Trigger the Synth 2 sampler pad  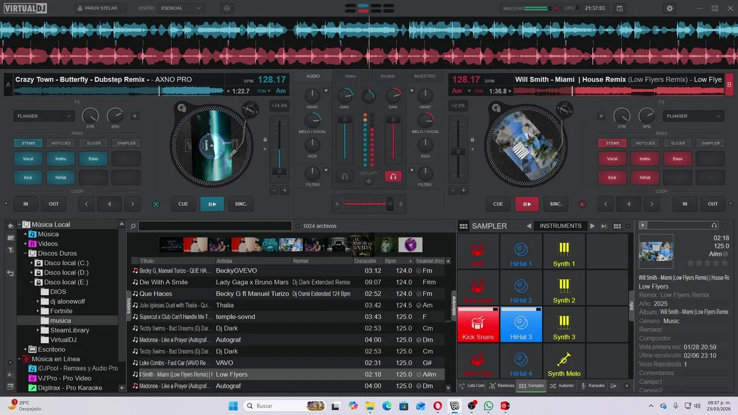[564, 288]
